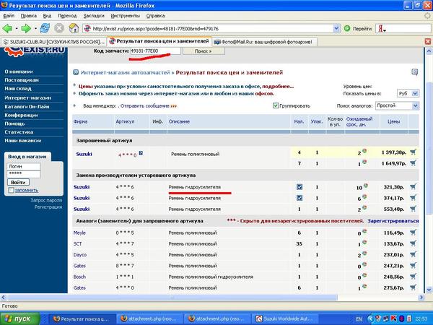This screenshot has width=433, height=325.
Task: Click the Войти login button
Action: click(18, 183)
